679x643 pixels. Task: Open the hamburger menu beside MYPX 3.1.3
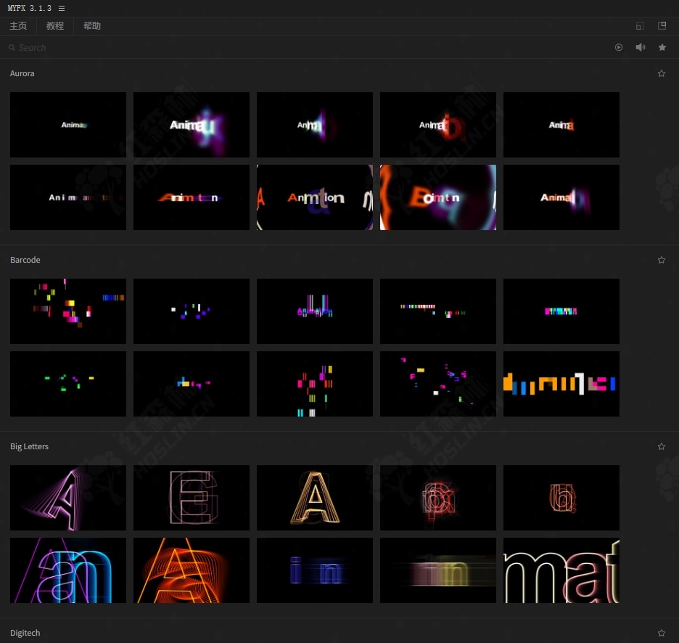tap(62, 8)
